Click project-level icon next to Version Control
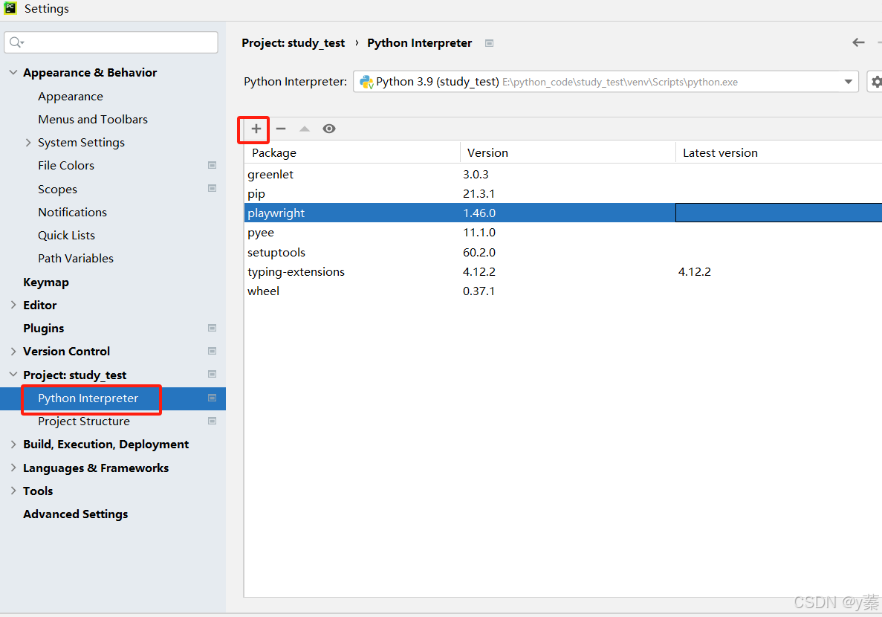This screenshot has width=882, height=617. [x=212, y=351]
